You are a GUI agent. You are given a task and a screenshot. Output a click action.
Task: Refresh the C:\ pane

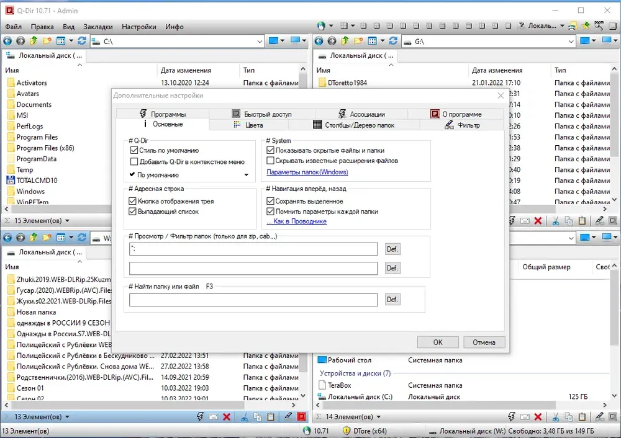click(82, 41)
